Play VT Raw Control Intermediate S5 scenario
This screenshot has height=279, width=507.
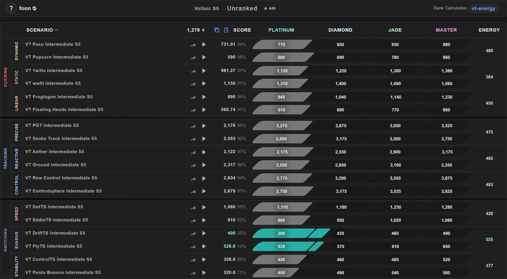[204, 178]
